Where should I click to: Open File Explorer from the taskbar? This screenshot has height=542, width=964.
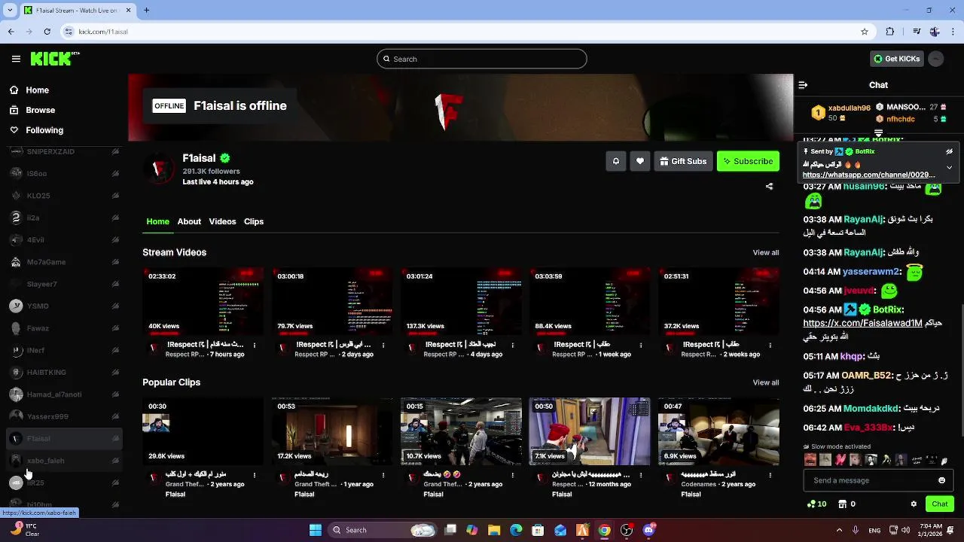(494, 530)
